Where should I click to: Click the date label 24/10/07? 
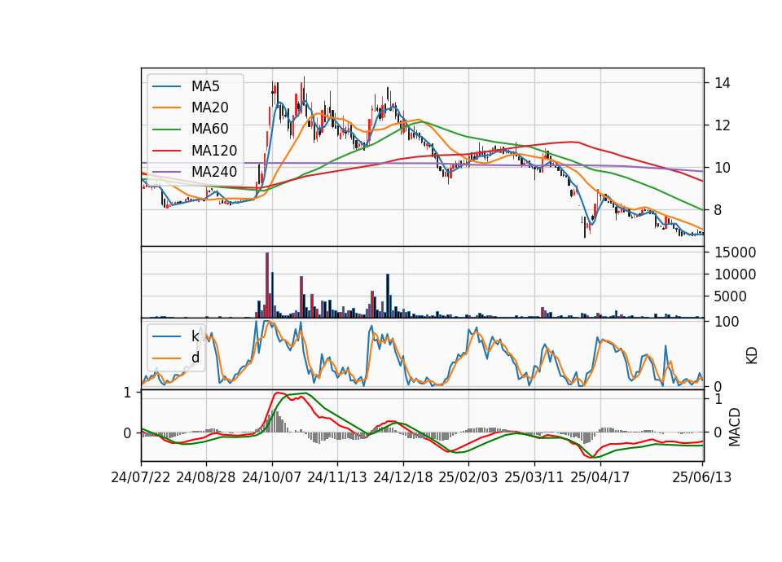point(272,477)
